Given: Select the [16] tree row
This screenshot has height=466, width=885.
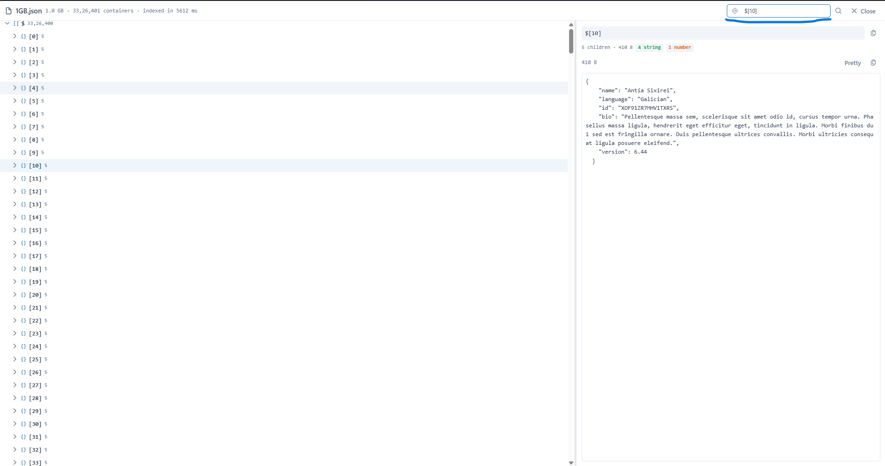Looking at the screenshot, I should 284,243.
